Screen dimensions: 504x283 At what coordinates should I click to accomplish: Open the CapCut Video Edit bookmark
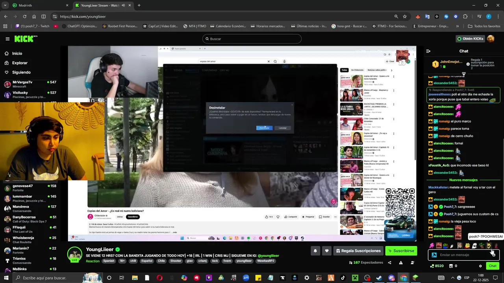(x=160, y=26)
